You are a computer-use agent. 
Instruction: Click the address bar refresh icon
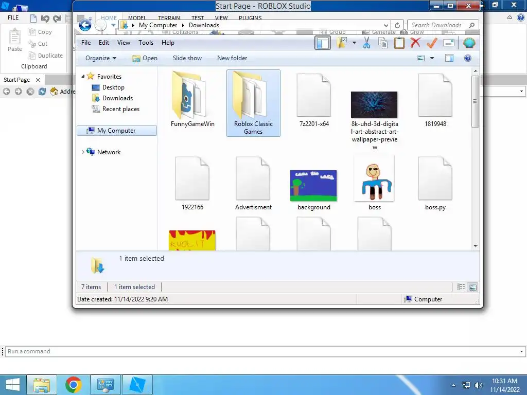point(397,25)
